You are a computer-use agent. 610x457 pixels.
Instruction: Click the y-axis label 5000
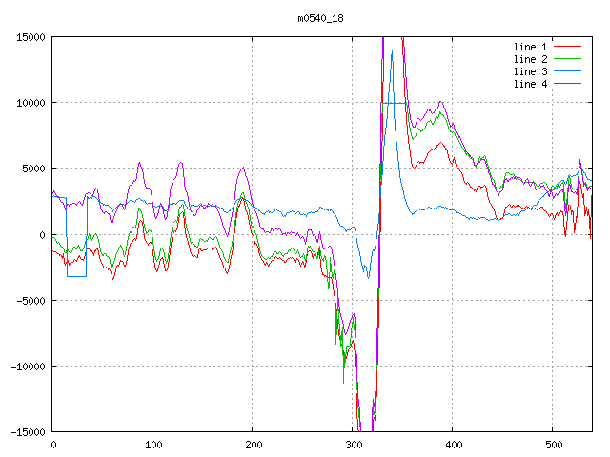pyautogui.click(x=34, y=169)
